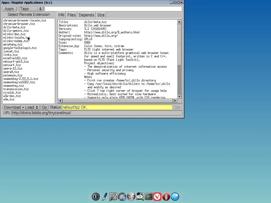
Task: Select netsurf-gtk3.tcz in the list
Action: tap(29, 62)
